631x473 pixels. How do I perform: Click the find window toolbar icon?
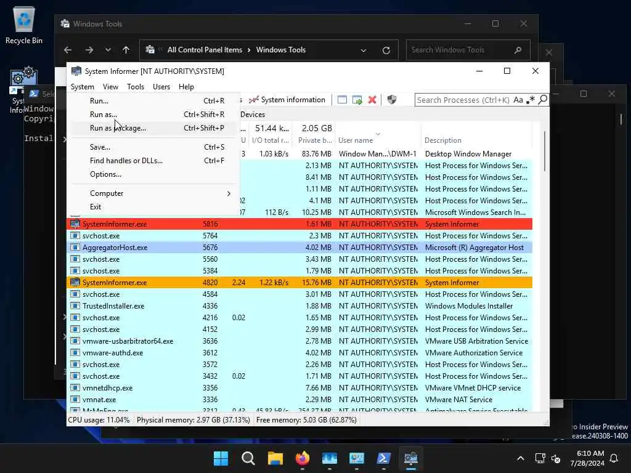(x=342, y=100)
